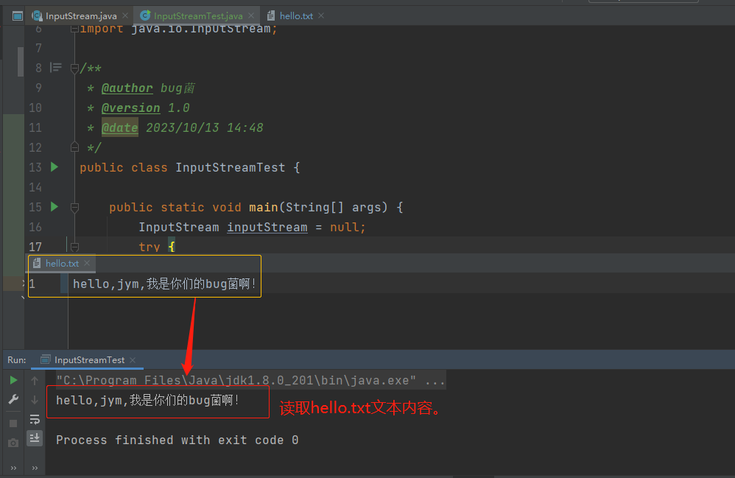
Task: Click the InputStreamTest class name
Action: [x=231, y=168]
